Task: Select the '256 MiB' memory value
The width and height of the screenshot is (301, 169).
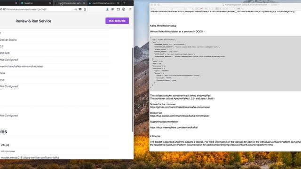Action: tap(5, 53)
